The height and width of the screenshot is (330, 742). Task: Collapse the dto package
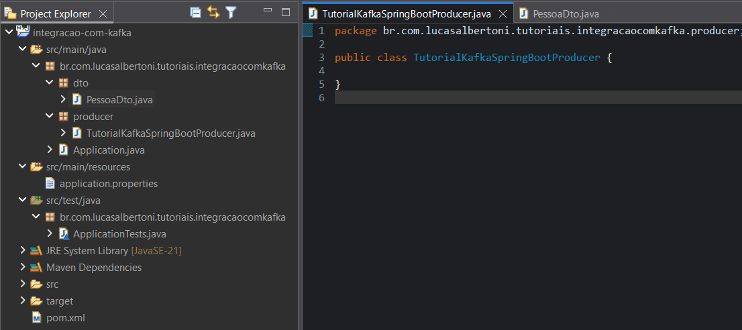pyautogui.click(x=49, y=82)
